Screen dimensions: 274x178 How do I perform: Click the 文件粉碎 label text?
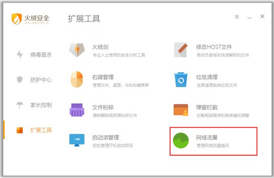coord(103,107)
